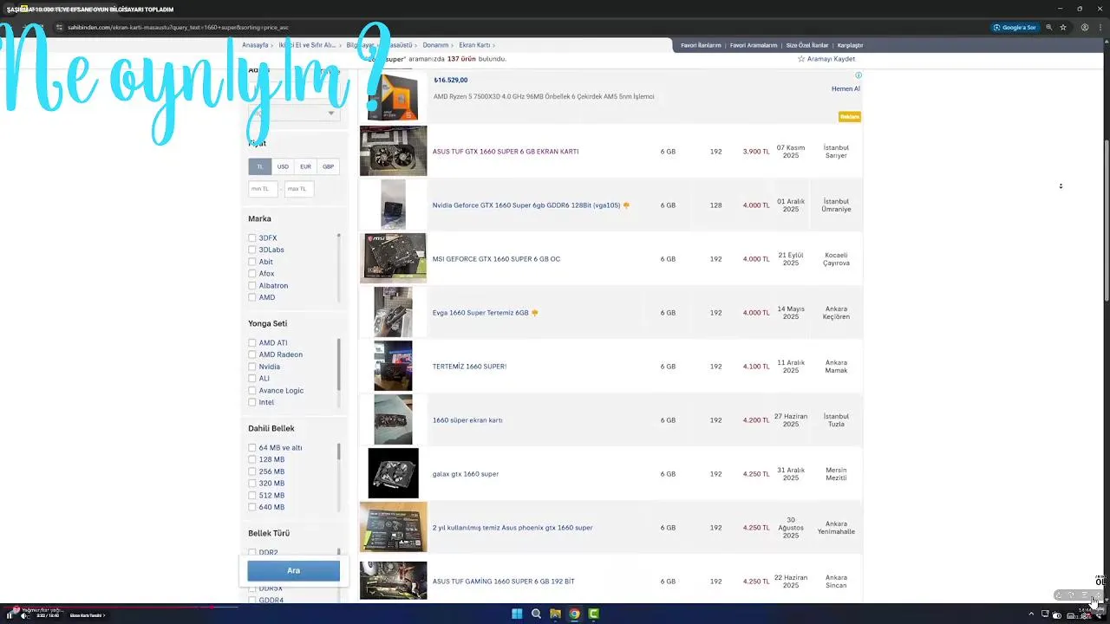Switch price currency to GBP
The height and width of the screenshot is (624, 1110).
[328, 166]
